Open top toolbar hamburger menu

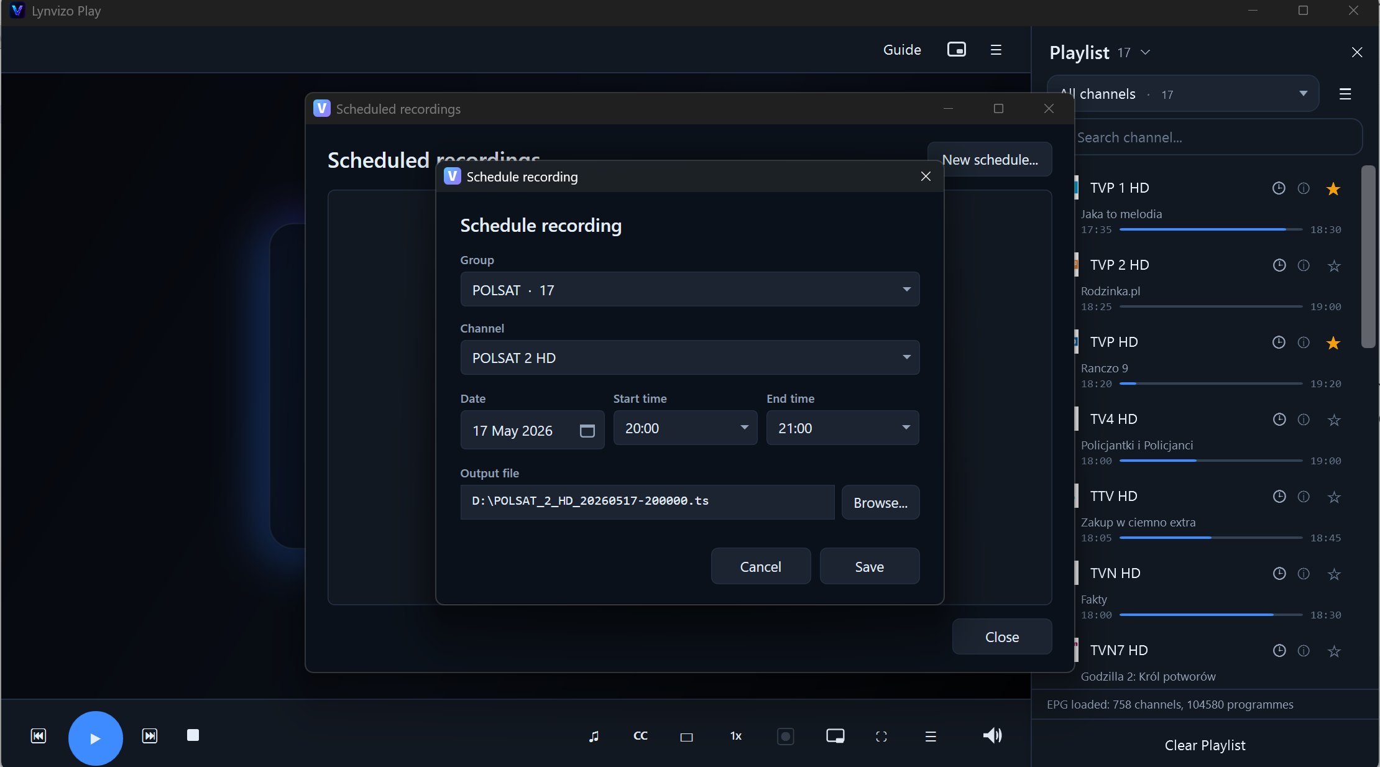coord(996,50)
